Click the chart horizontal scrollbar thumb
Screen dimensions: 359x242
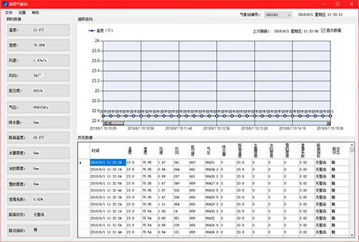118,123
